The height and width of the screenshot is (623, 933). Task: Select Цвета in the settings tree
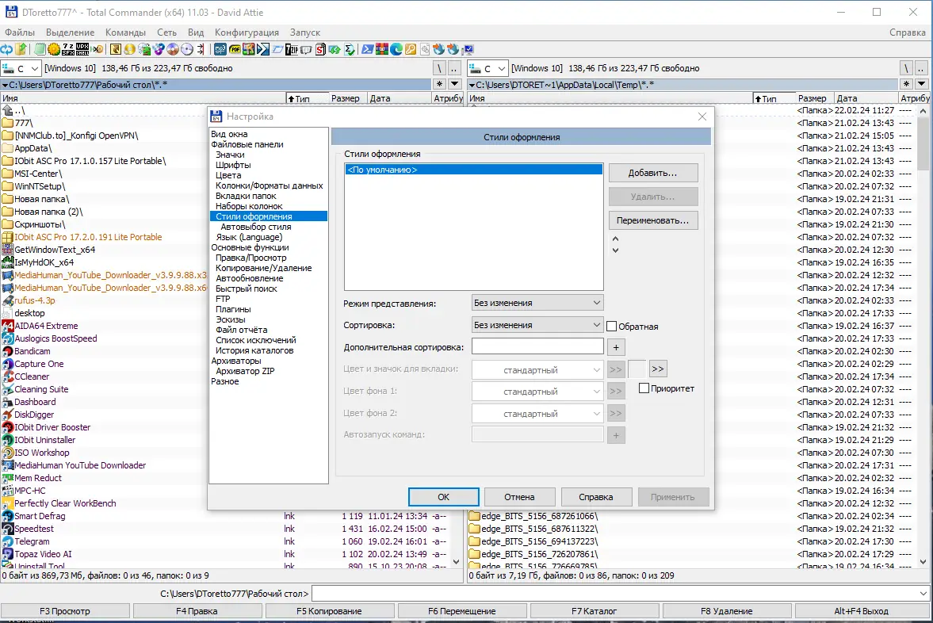228,175
